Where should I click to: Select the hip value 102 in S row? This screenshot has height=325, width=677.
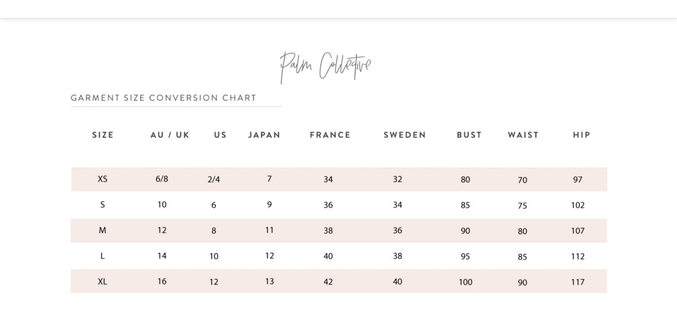click(x=578, y=205)
